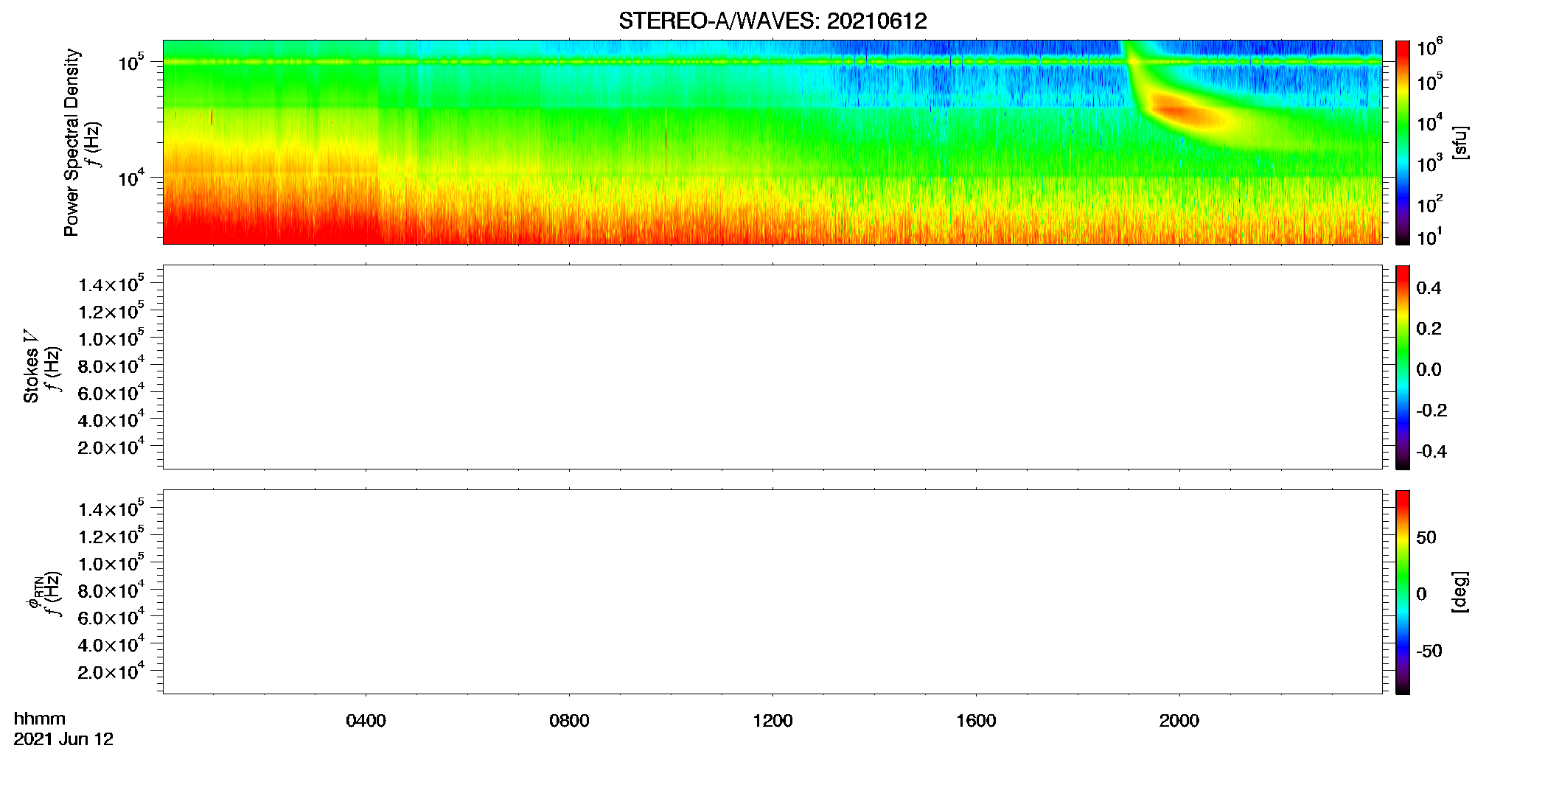Click the 0.4 Stokes V colorbar tick
Screen dimensions: 1545x796
pos(1429,288)
